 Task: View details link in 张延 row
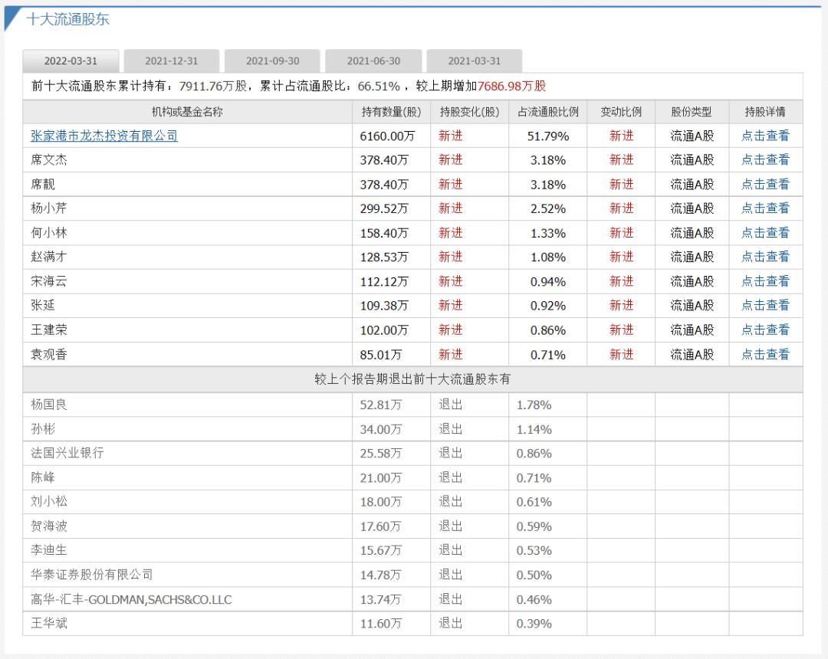(764, 306)
